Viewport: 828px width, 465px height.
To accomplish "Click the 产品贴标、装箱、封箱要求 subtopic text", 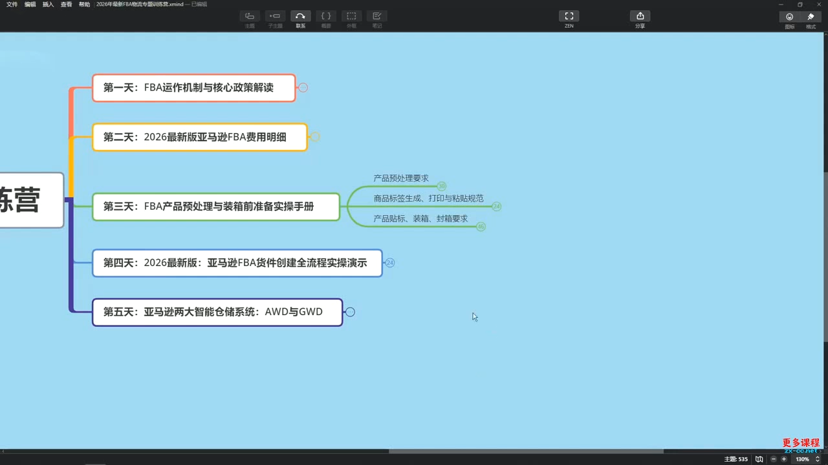I will (x=420, y=219).
